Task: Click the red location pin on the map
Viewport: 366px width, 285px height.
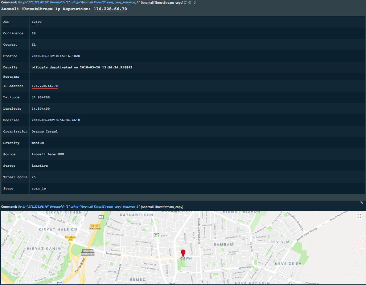Action: click(x=183, y=254)
